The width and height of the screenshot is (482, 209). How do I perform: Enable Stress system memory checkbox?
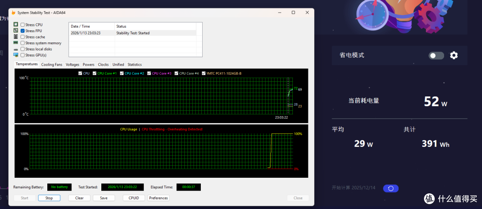[22, 43]
